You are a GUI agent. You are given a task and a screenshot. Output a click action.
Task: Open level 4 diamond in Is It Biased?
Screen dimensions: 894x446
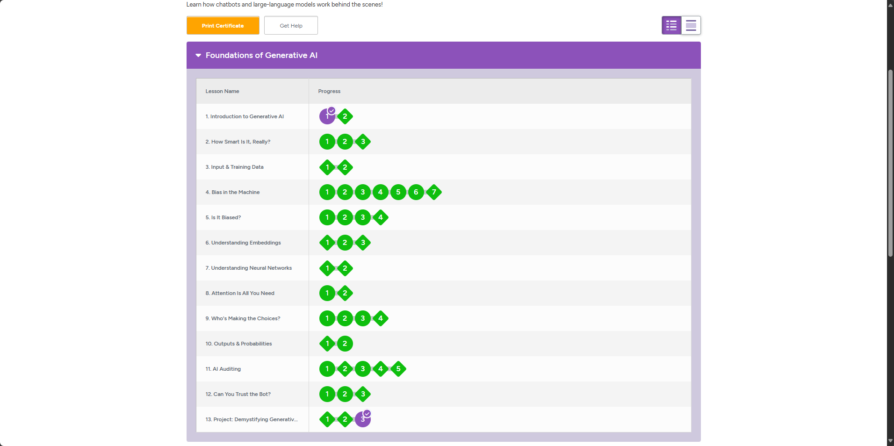pos(381,217)
